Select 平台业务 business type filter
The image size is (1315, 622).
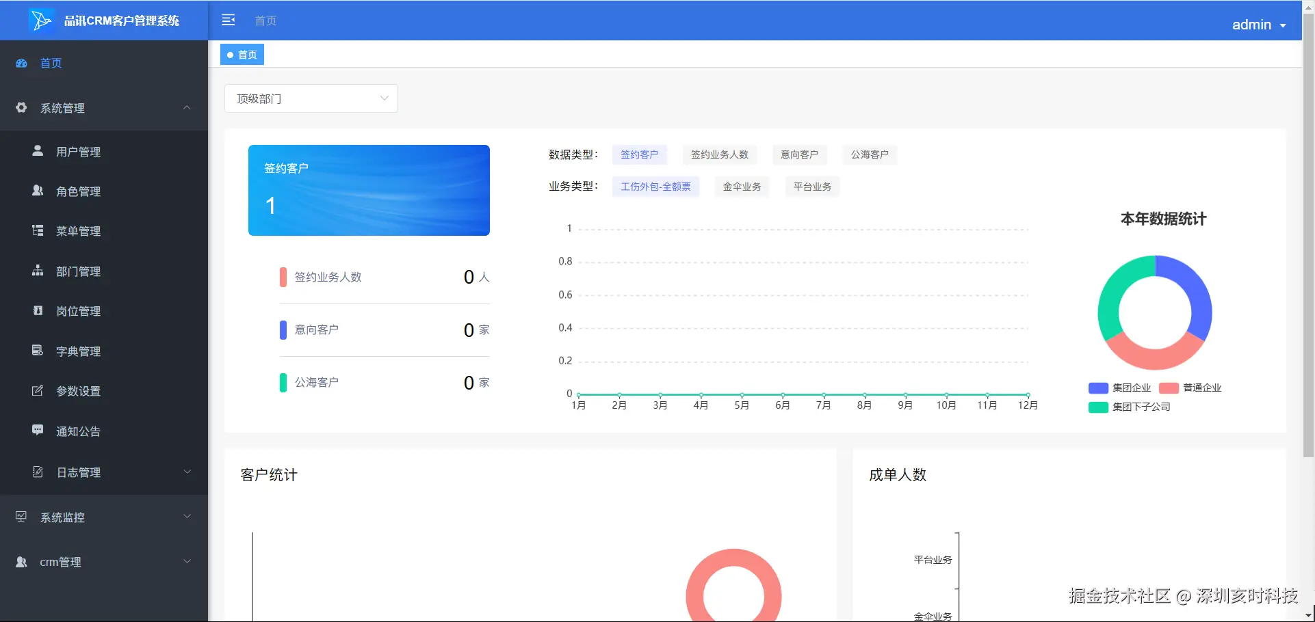[x=812, y=187]
